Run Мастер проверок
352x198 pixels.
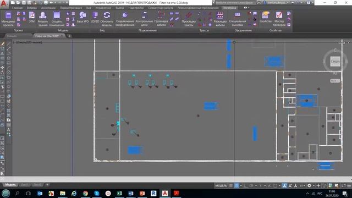[x=279, y=19]
